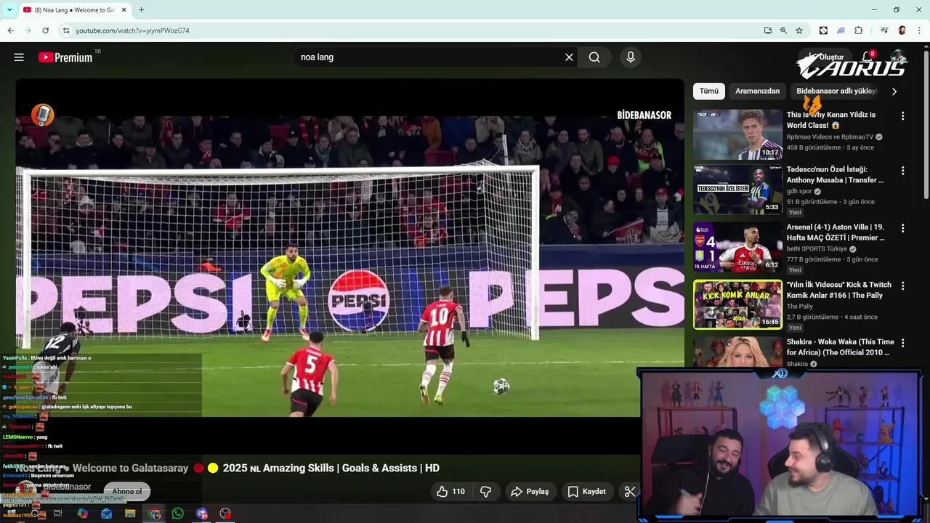Click the video player frame
Screen dimensions: 930x523
[x=349, y=267]
